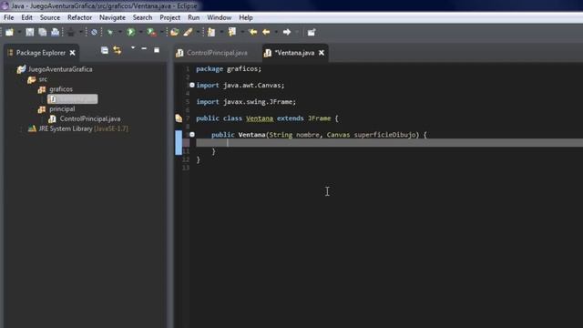Collapse the Ventana constructor fold marker
Viewport: 583px width, 328px height.
point(192,134)
